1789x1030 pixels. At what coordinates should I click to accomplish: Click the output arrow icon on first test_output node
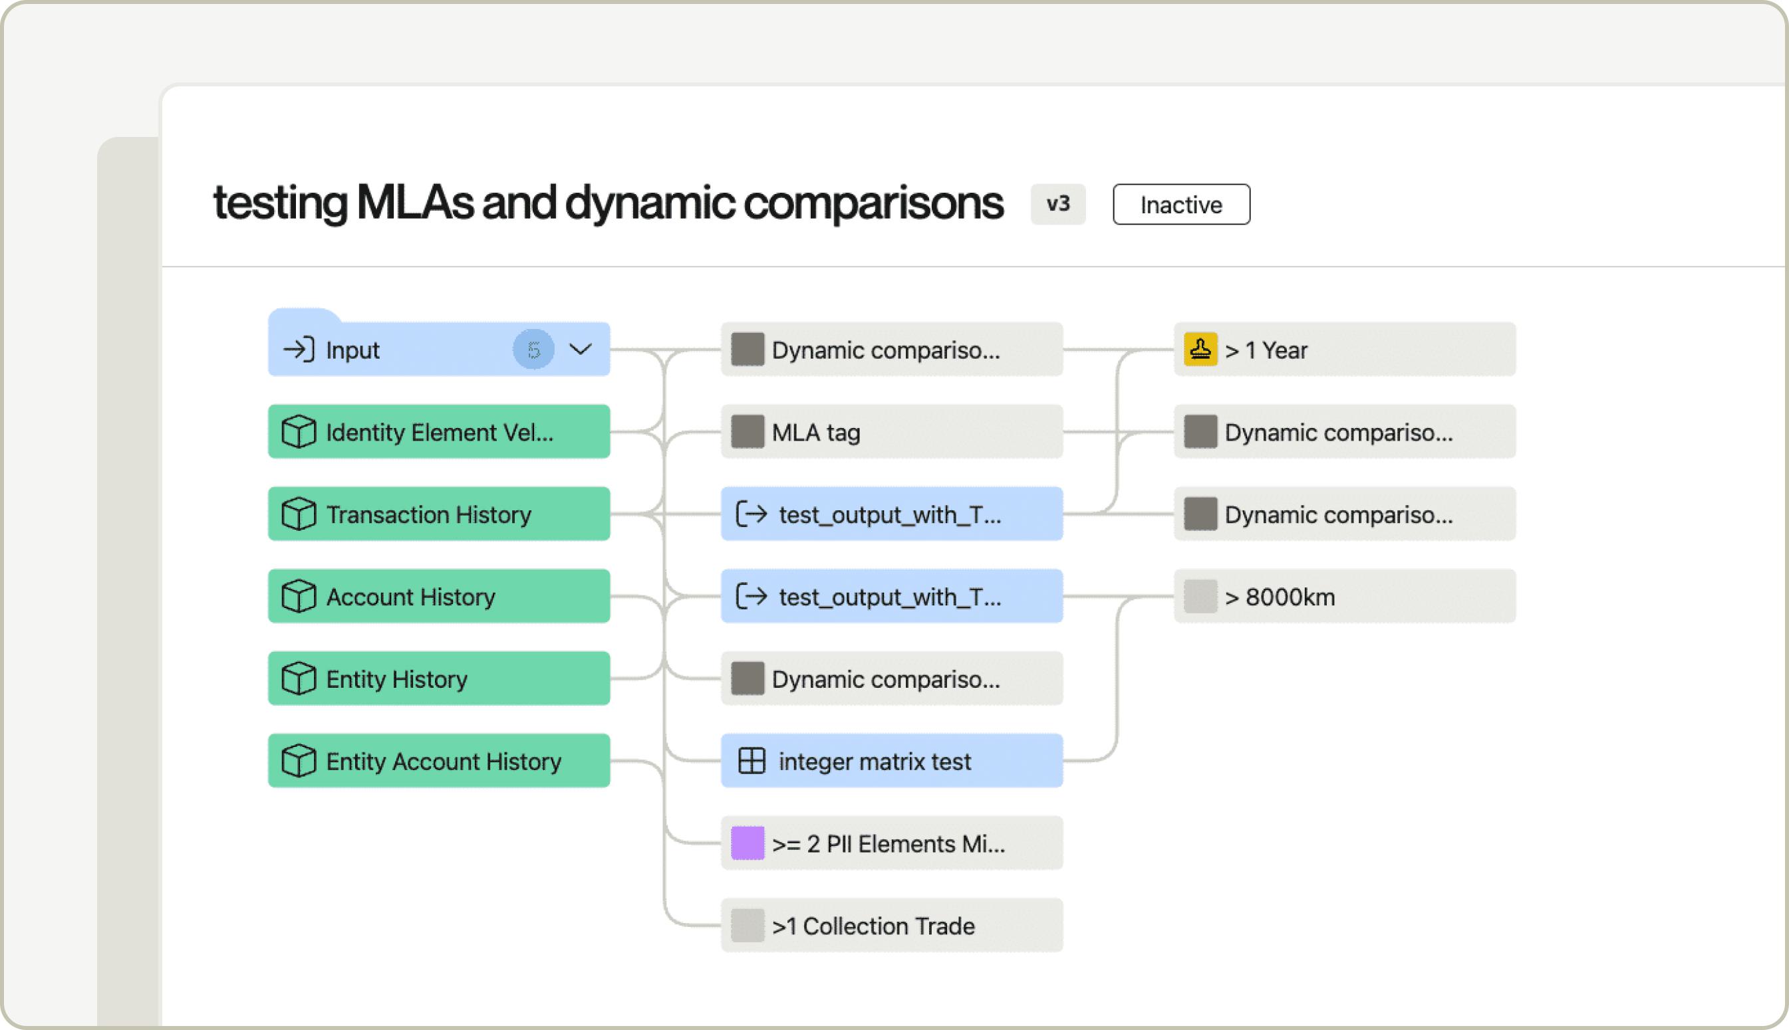tap(751, 514)
